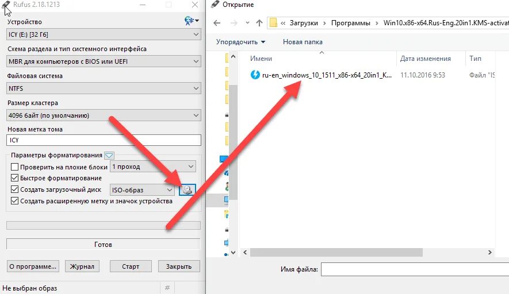Screen dimensions: 509x294
Task: Click the empty progress bar in Rufus
Action: coord(103,225)
